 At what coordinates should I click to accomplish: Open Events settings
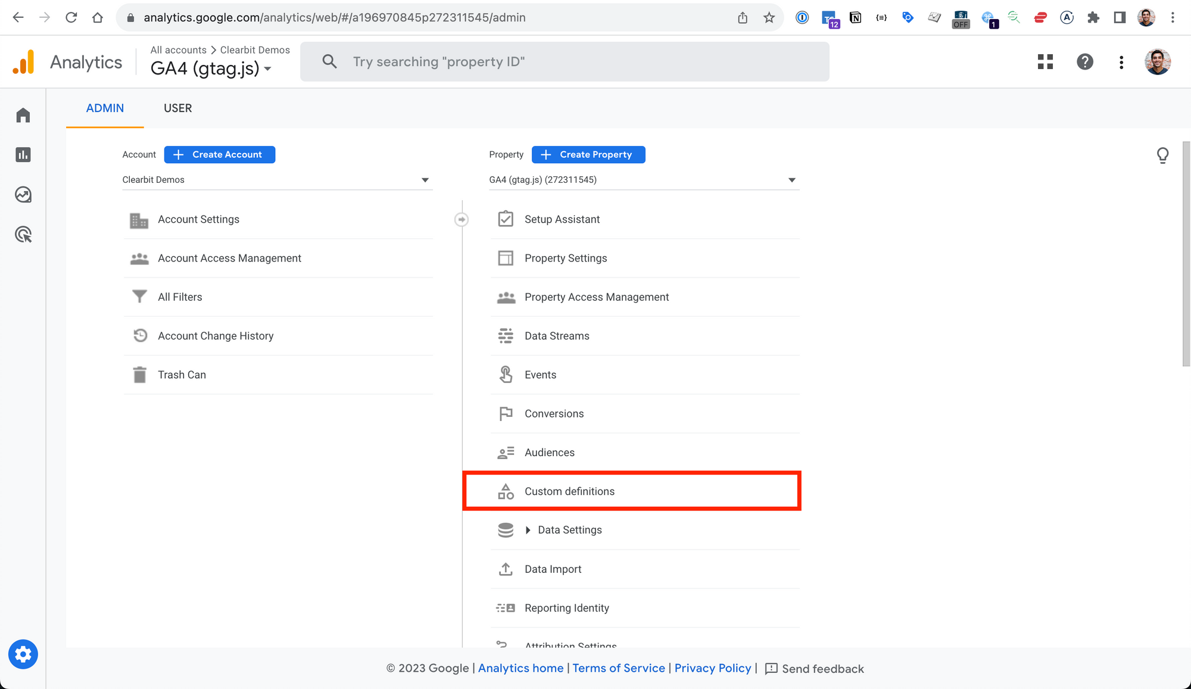[x=645, y=375]
